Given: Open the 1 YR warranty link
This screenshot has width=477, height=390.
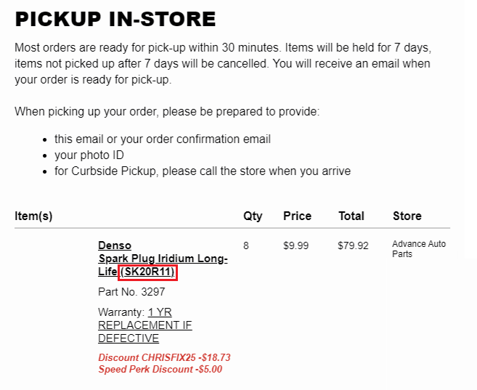Looking at the screenshot, I should tap(160, 312).
